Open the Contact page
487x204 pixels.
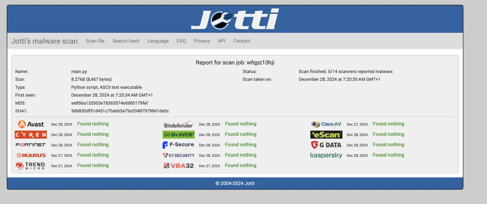[242, 41]
